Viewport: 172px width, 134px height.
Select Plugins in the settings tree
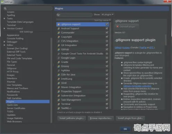pyautogui.click(x=28, y=102)
